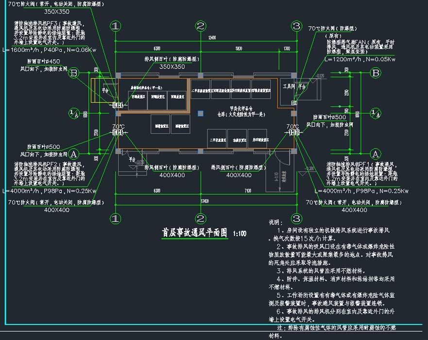Image resolution: width=428 pixels, height=340 pixels.
Task: Pick grid bubble 1 below the plan
Action: pos(116,219)
